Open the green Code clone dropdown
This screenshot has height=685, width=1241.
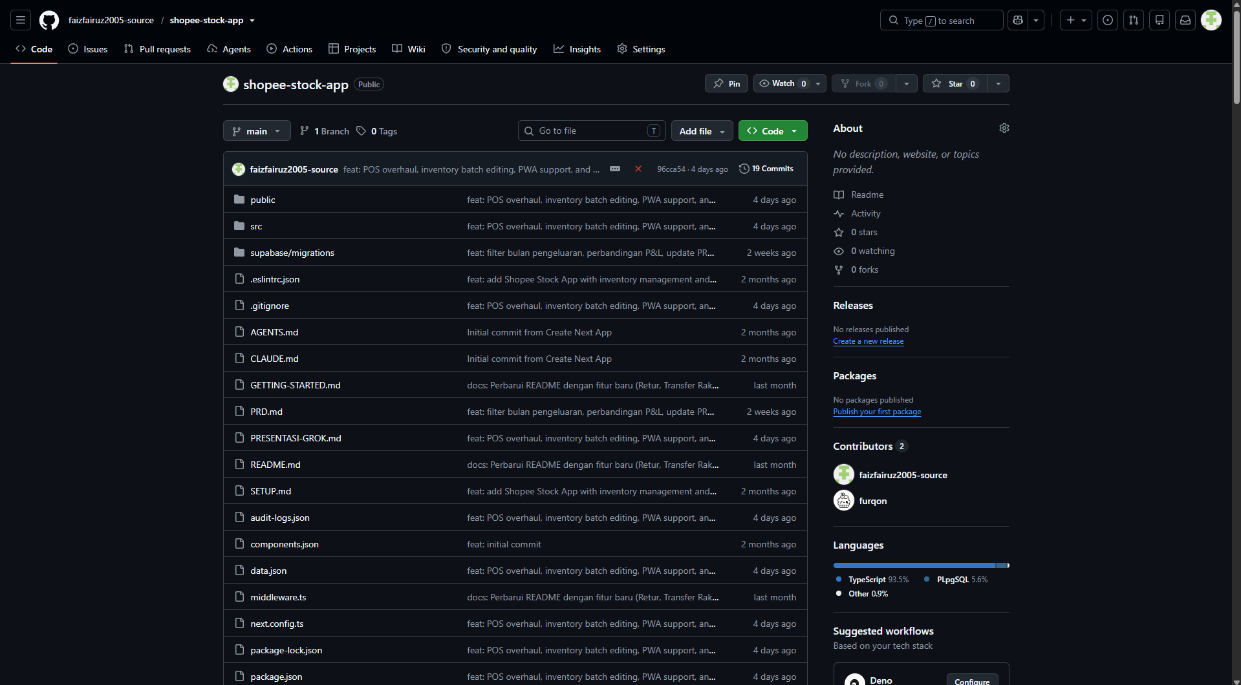[x=773, y=131]
